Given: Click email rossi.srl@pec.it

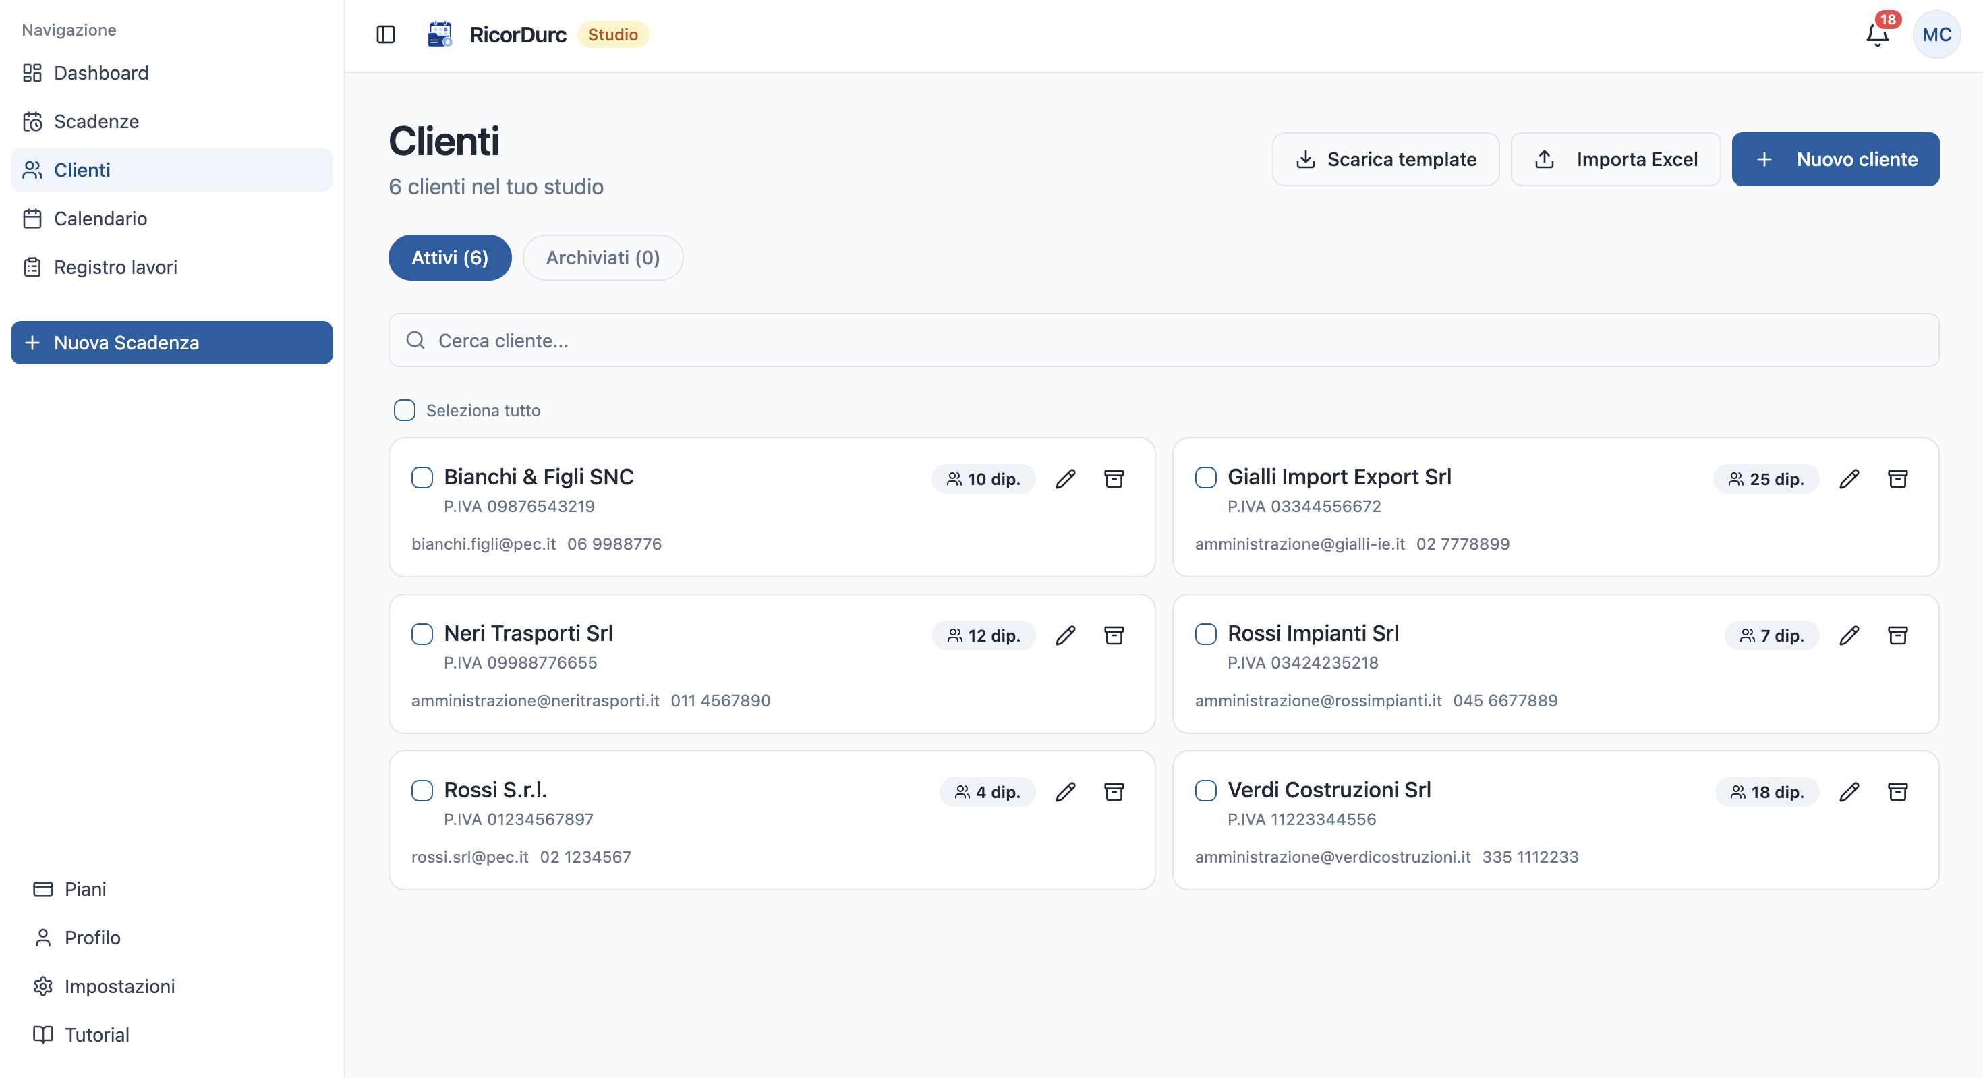Looking at the screenshot, I should [x=469, y=857].
